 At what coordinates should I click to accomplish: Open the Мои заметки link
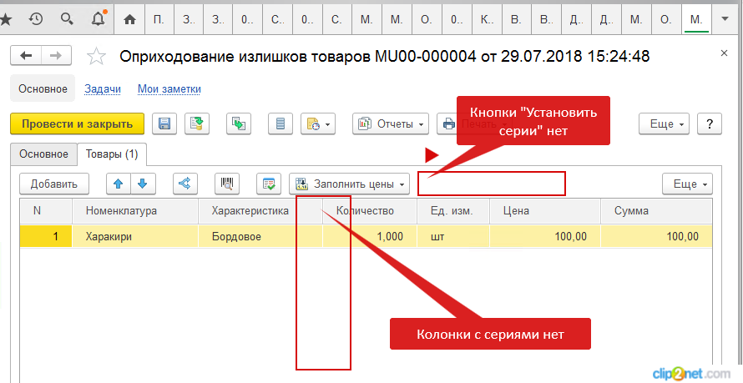(169, 89)
